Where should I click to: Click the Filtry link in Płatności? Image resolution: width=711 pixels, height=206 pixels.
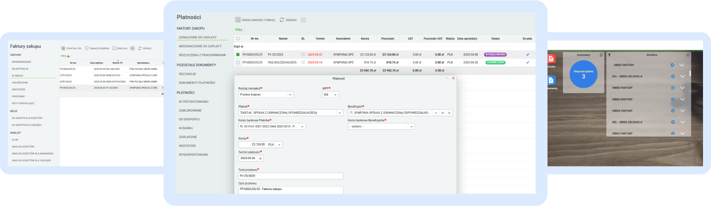[x=239, y=30]
